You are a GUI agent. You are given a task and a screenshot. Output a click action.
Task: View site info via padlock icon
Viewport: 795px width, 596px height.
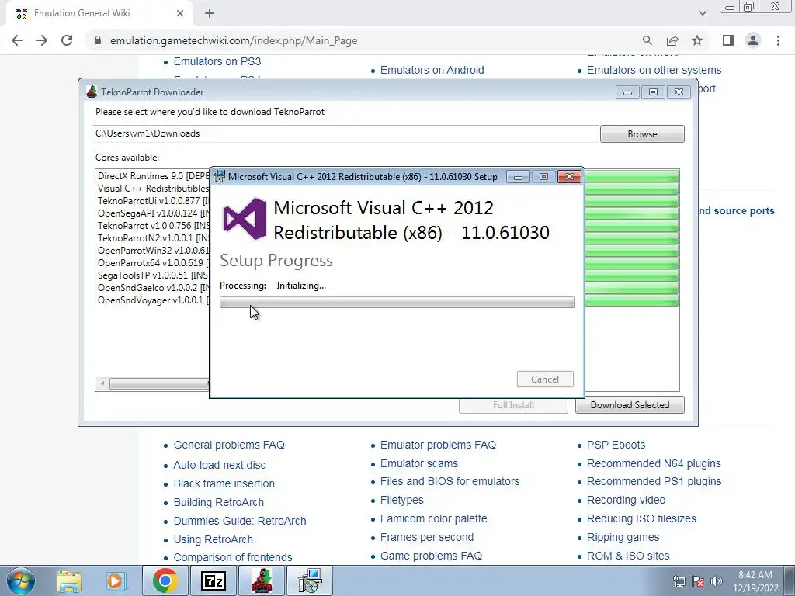(x=98, y=40)
